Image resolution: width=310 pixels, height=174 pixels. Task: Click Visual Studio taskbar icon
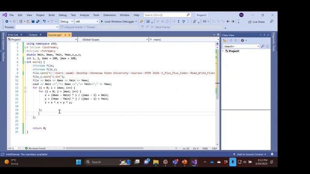click(194, 162)
